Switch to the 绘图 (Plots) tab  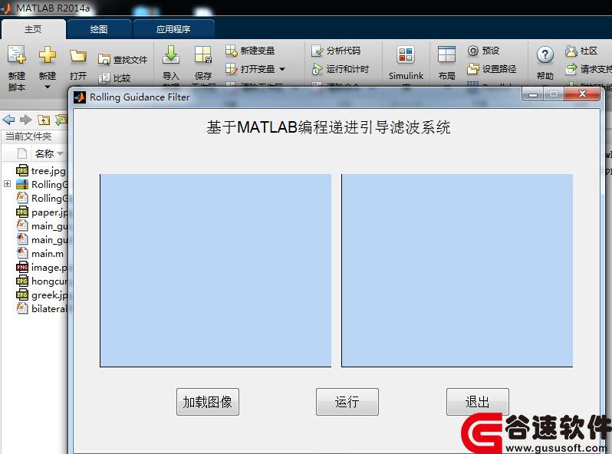coord(99,29)
